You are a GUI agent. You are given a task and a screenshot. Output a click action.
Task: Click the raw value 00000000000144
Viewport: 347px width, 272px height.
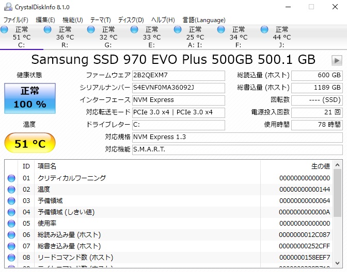305,190
